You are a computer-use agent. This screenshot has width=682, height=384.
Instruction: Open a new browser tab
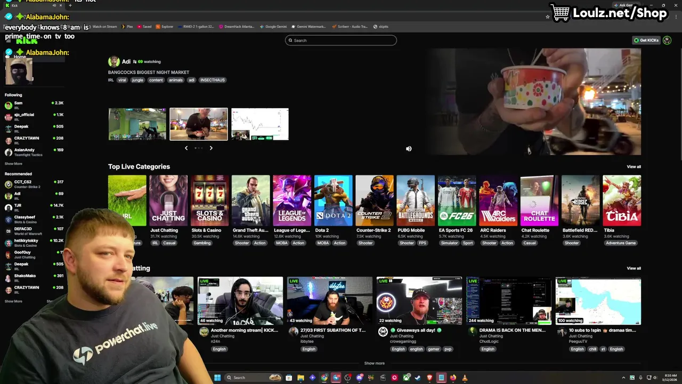pos(70,5)
